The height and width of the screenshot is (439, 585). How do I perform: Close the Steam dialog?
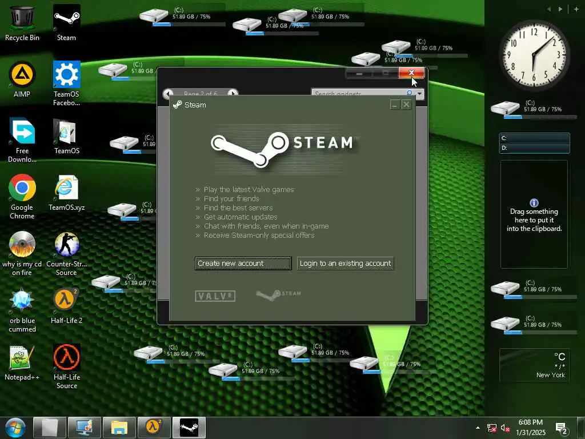[x=406, y=105]
